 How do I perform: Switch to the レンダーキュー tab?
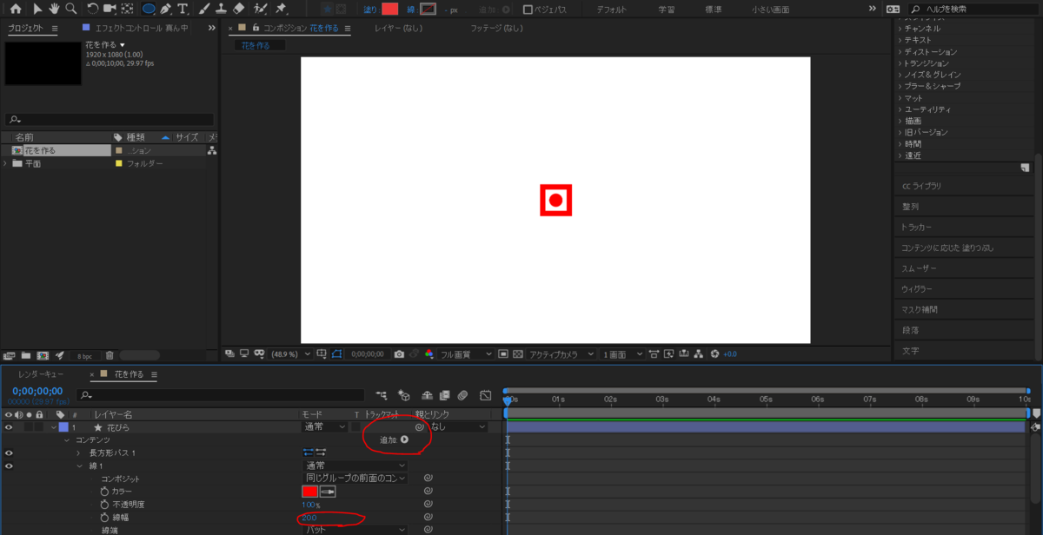(40, 374)
